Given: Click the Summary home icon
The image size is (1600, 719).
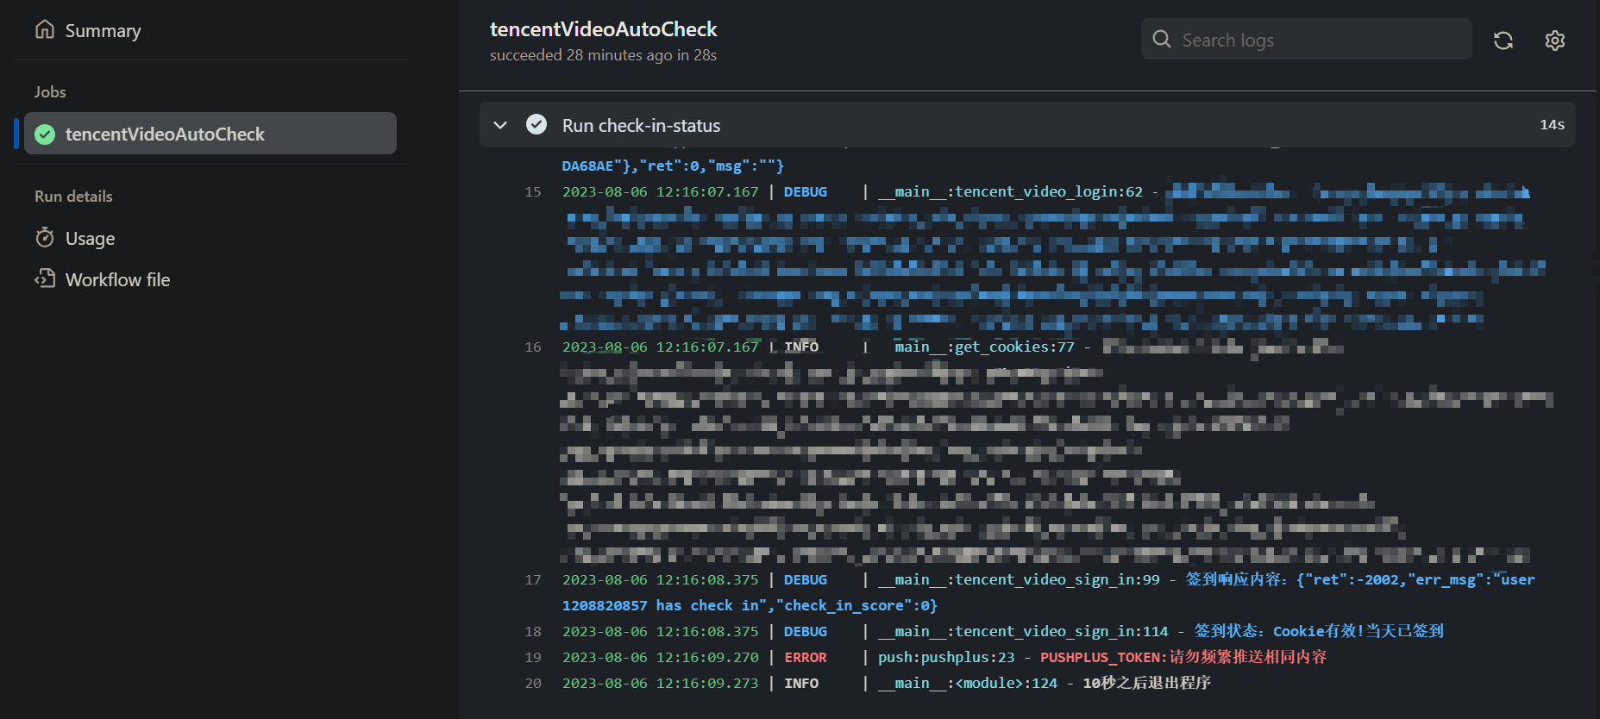Looking at the screenshot, I should tap(45, 29).
